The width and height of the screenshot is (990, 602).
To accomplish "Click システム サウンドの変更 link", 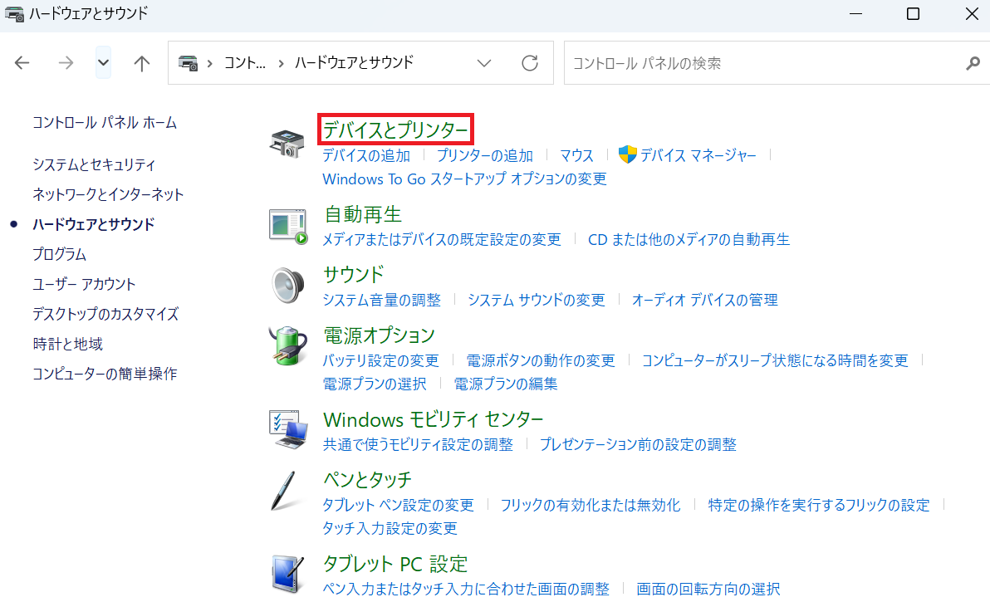I will [x=537, y=300].
